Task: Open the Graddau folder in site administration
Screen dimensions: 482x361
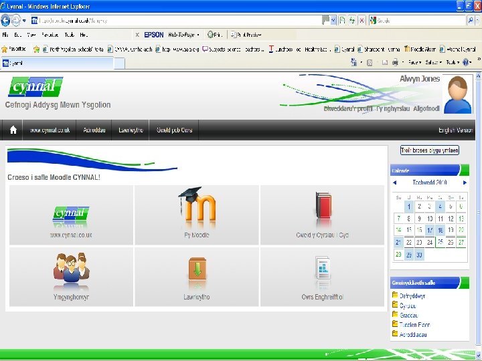Action: tap(405, 315)
